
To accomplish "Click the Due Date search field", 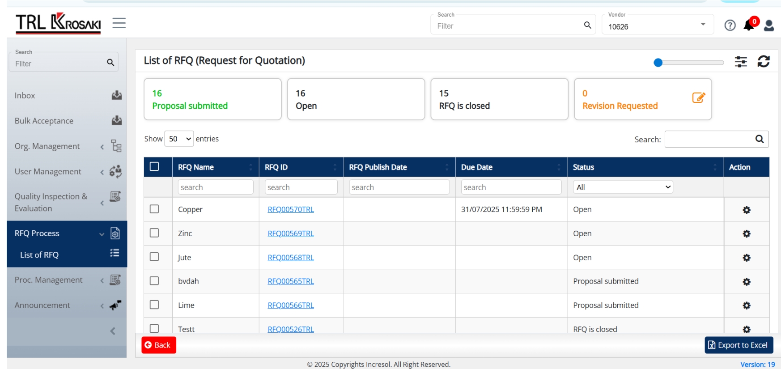I will [x=511, y=187].
